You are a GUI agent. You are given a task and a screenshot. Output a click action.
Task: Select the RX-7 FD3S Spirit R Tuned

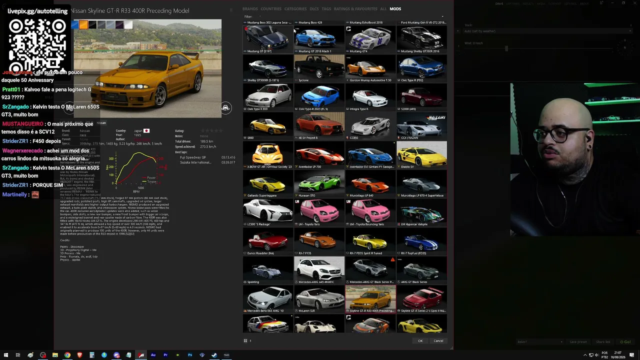click(x=370, y=241)
